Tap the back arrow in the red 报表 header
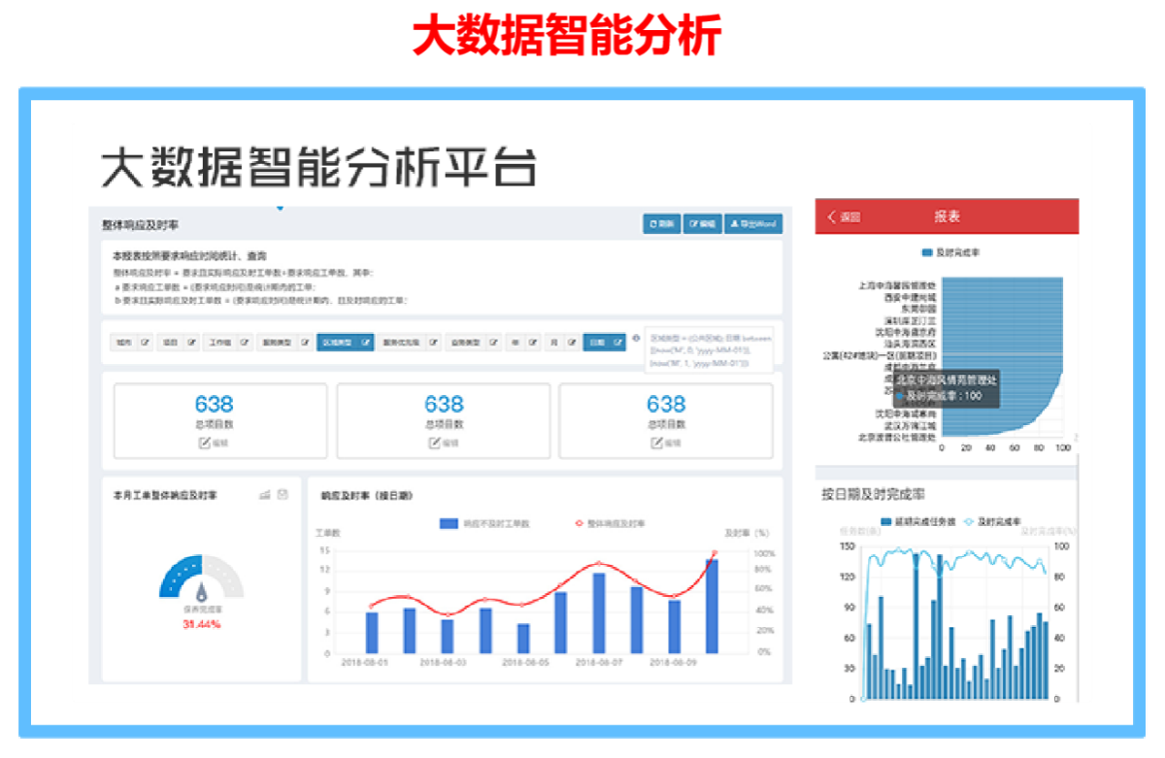 (x=832, y=216)
